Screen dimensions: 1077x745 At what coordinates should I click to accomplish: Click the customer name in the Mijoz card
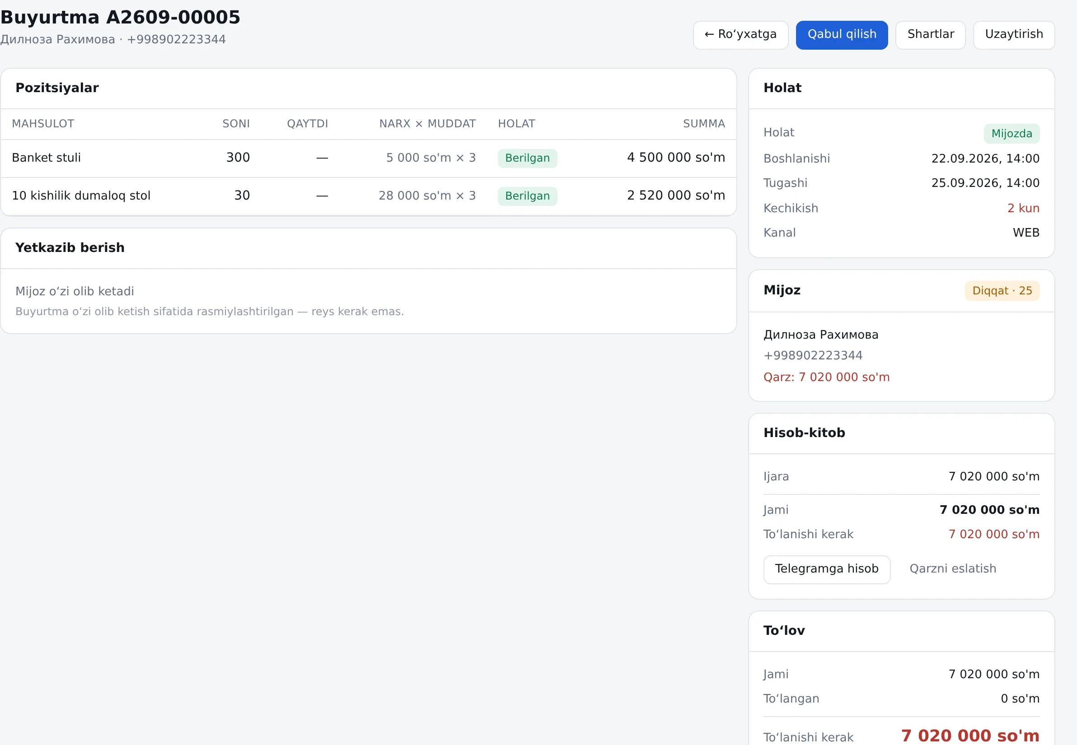click(820, 335)
